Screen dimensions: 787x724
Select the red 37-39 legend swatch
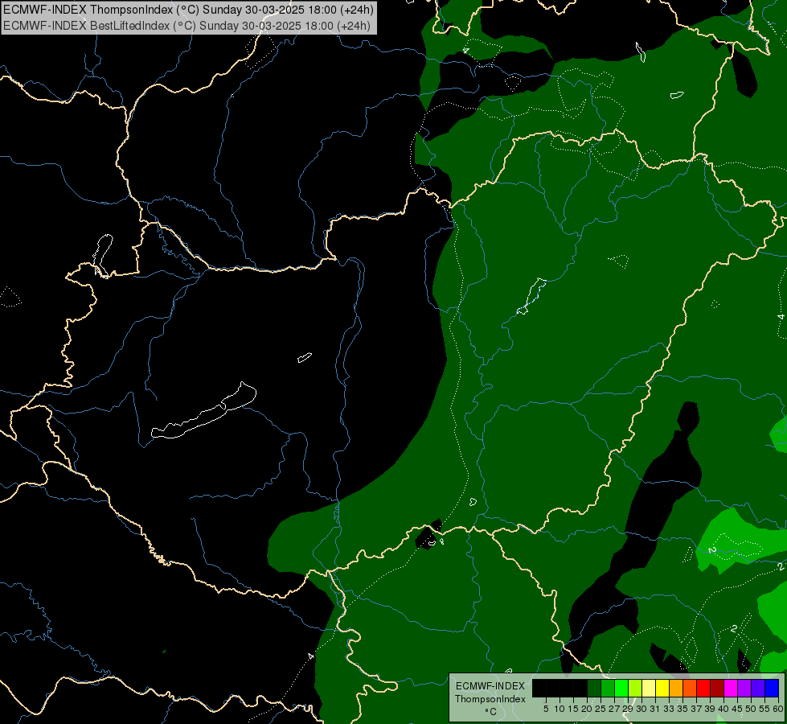click(703, 688)
